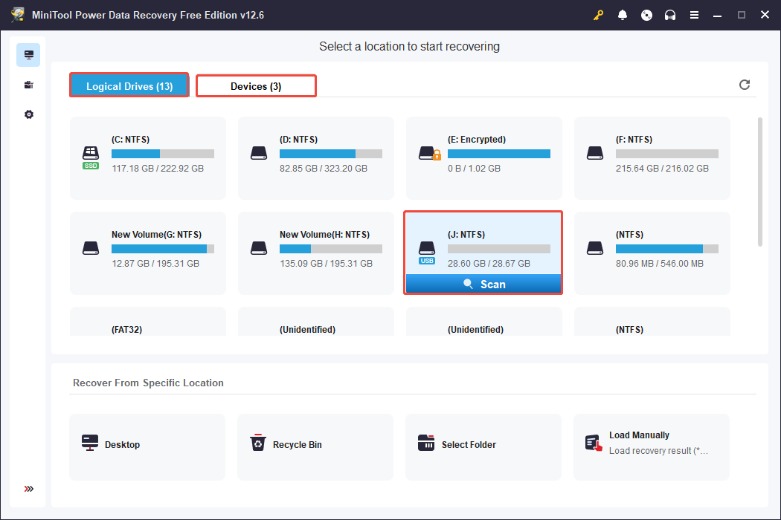781x520 pixels.
Task: Open the Bootable Media disc icon
Action: click(x=646, y=14)
